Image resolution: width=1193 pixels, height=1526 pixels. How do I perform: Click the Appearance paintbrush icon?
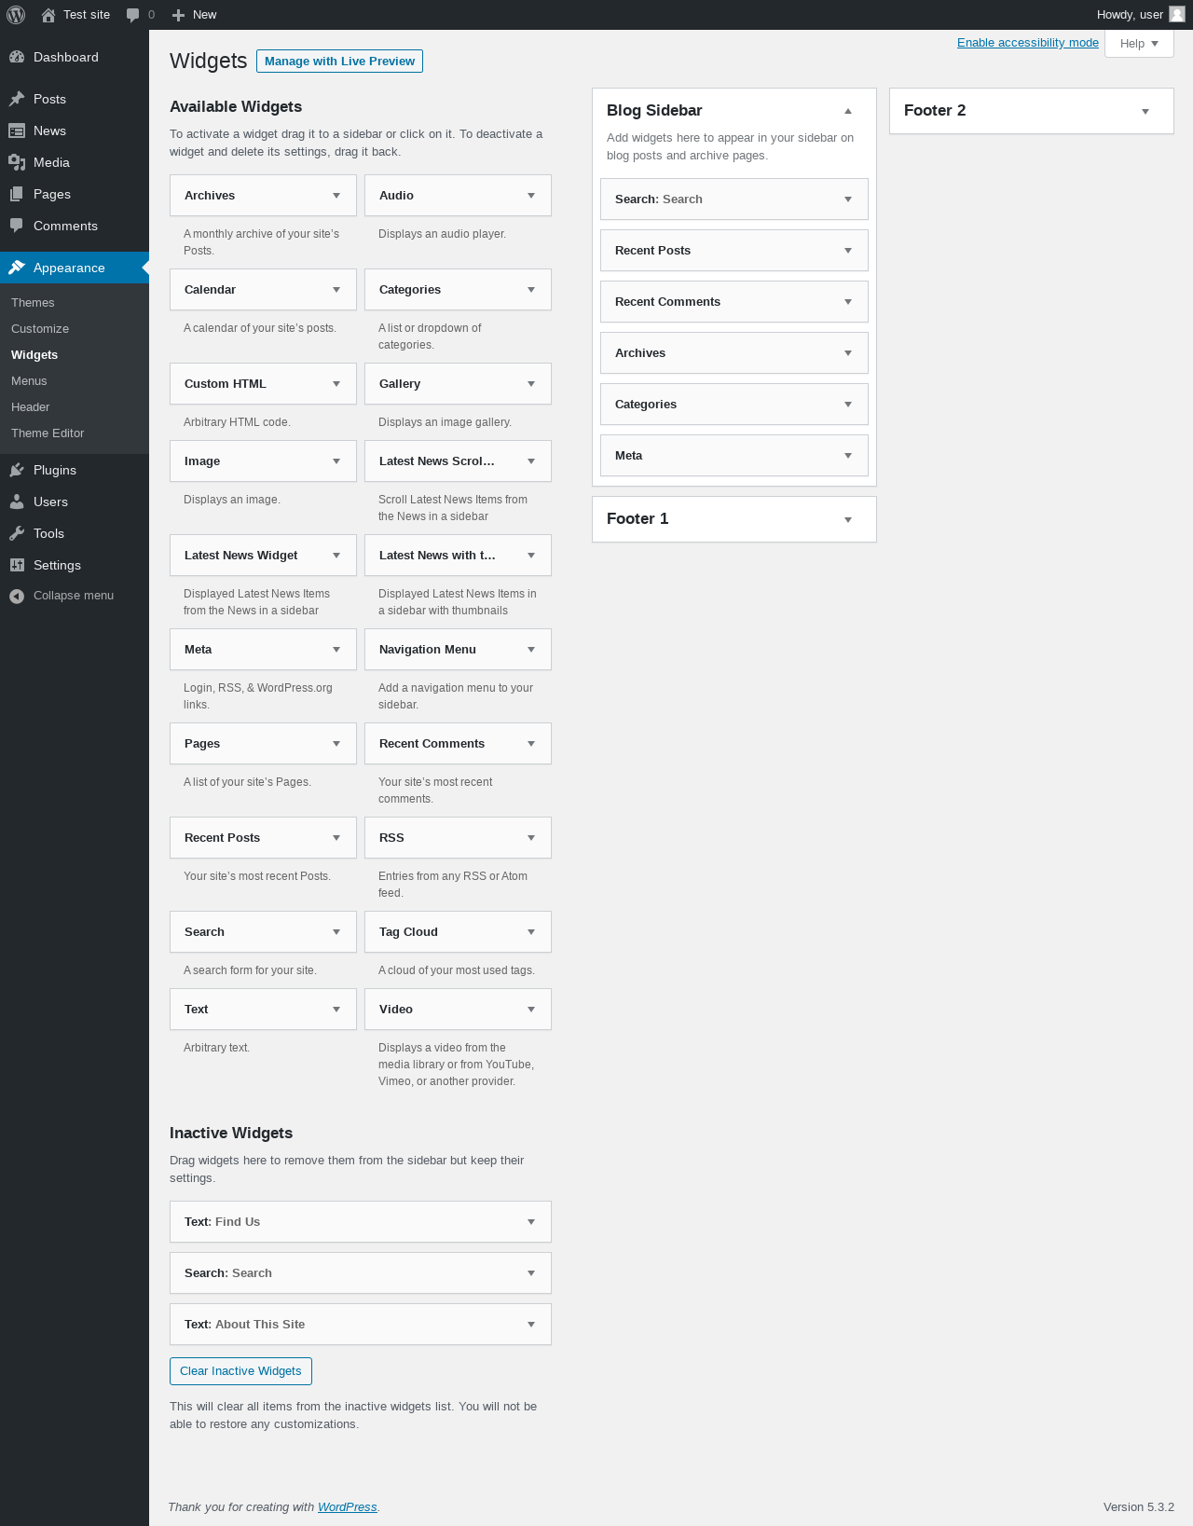tap(17, 268)
